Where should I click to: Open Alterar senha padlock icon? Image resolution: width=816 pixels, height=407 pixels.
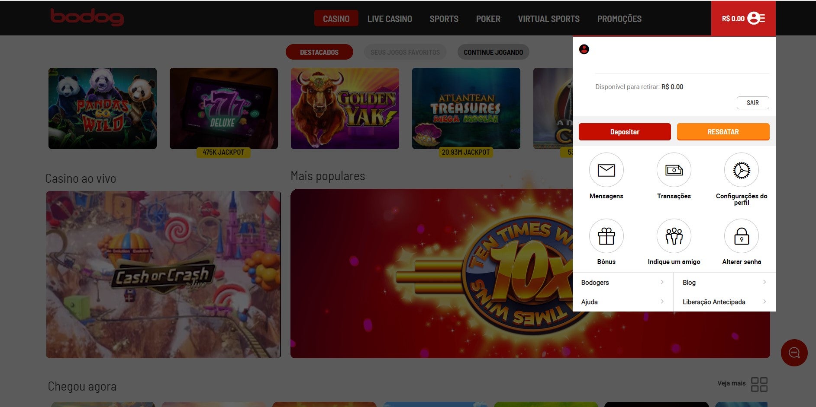741,236
